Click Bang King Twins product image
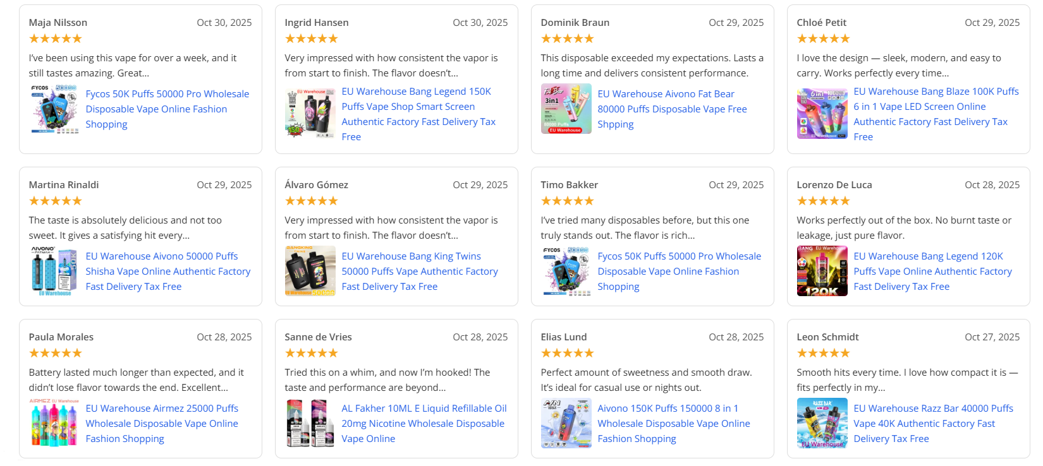Screen dimensions: 1043x466 coord(310,271)
